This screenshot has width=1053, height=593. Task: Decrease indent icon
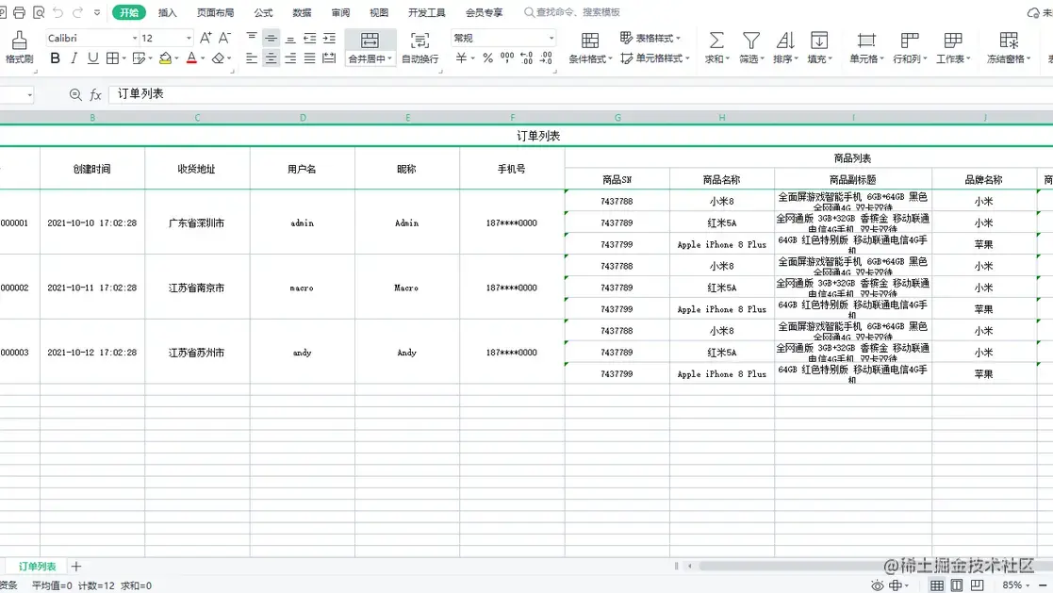click(x=309, y=38)
